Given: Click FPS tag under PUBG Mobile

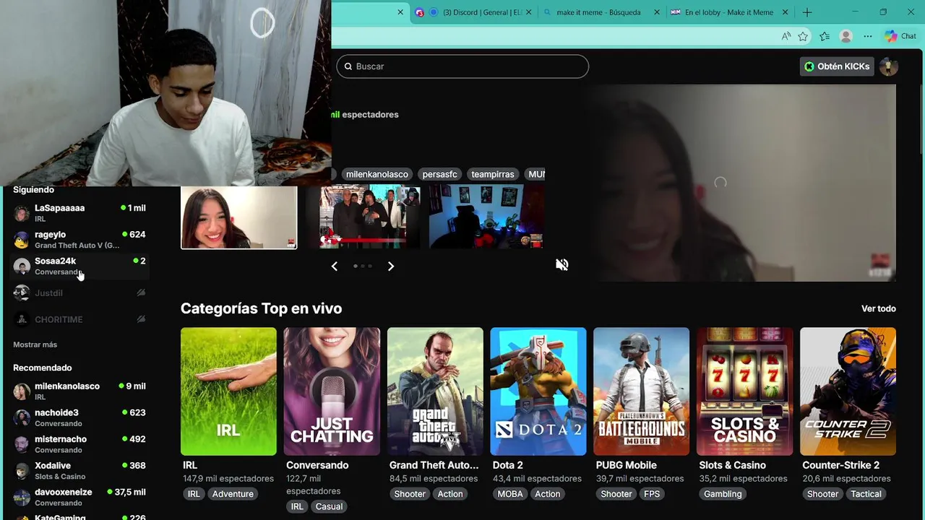Looking at the screenshot, I should click(652, 494).
